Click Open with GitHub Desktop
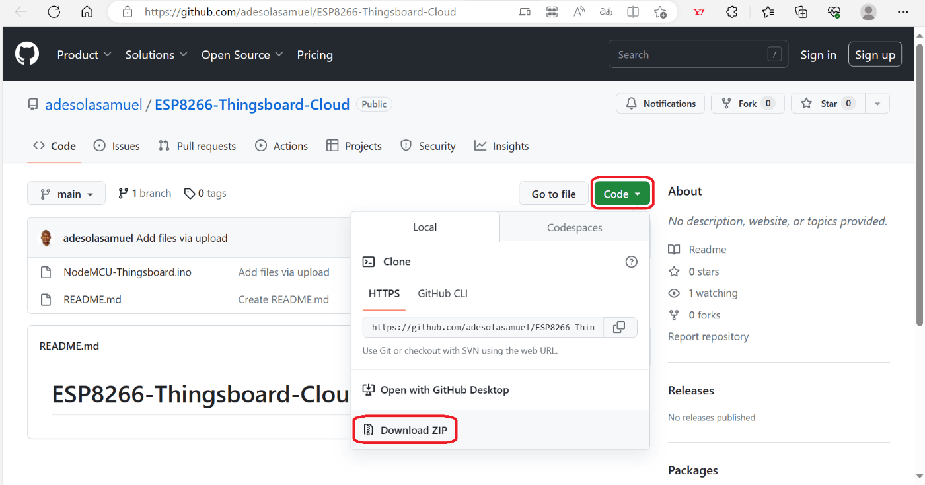This screenshot has width=925, height=485. coord(436,390)
